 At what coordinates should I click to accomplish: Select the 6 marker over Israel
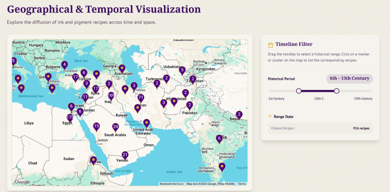(72, 107)
